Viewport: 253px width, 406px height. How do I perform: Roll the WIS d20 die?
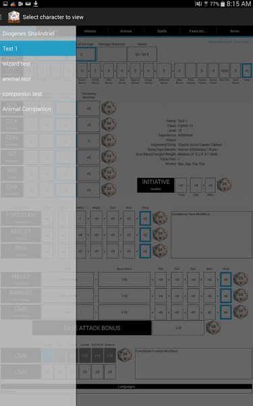[x=109, y=173]
